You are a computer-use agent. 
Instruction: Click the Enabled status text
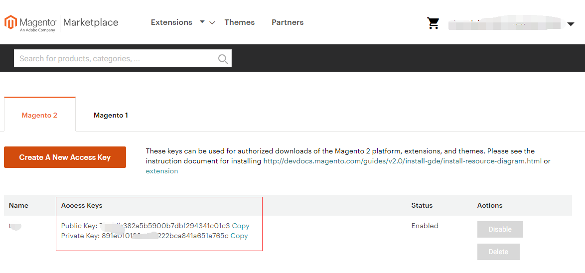(x=425, y=226)
